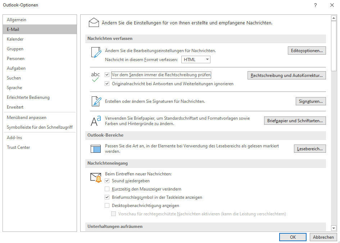Click the envelope with bell notification icon
Viewport: 340px width, 243px height.
click(96, 178)
